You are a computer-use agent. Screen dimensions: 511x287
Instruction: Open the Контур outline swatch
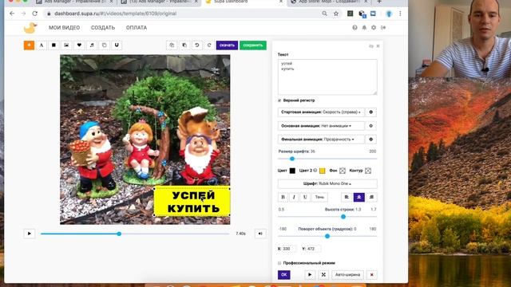(368, 171)
